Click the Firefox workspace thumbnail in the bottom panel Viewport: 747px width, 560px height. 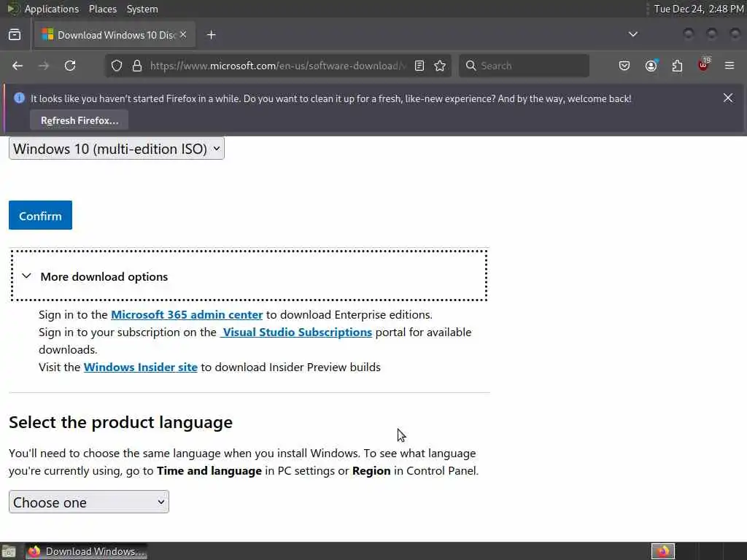tap(662, 551)
